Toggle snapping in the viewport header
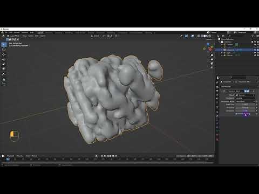Viewport: 259px width, 194px height. coord(108,36)
